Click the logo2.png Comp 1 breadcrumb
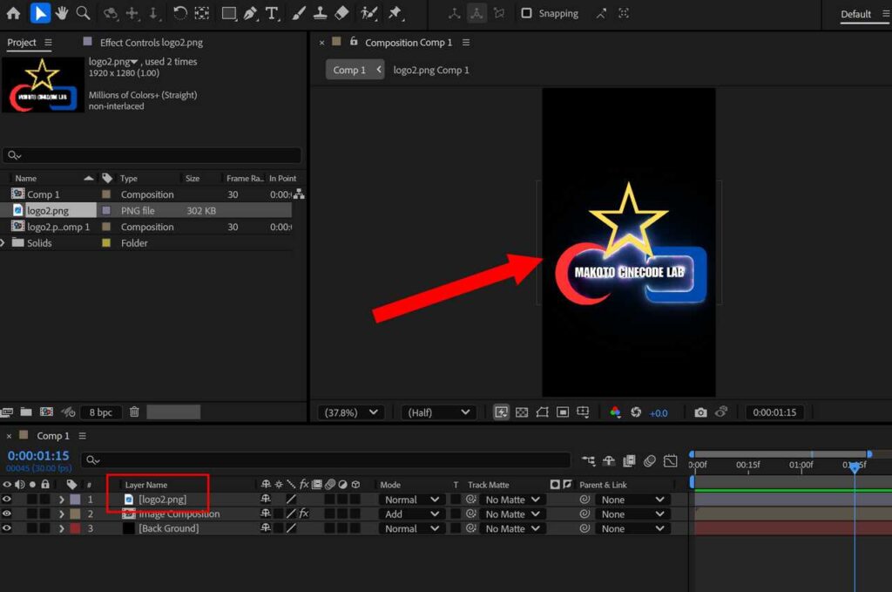 point(431,70)
